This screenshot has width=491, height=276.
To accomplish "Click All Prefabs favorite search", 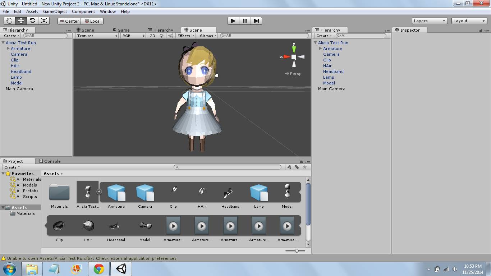I will (x=24, y=191).
